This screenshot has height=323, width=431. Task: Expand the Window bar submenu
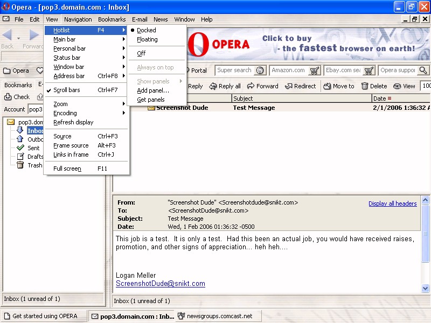coord(86,67)
